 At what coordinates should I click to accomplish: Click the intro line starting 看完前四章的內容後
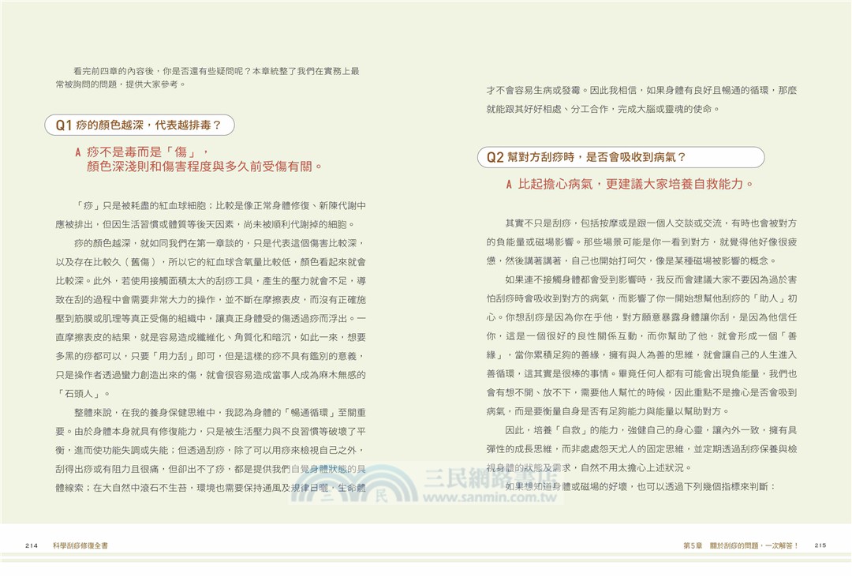click(x=216, y=71)
